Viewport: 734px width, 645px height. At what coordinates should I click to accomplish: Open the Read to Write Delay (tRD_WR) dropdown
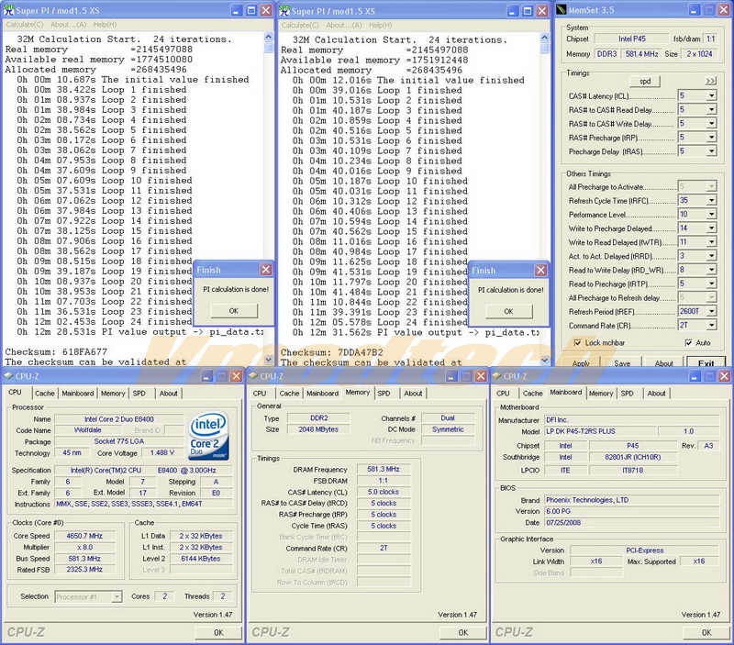coord(712,270)
